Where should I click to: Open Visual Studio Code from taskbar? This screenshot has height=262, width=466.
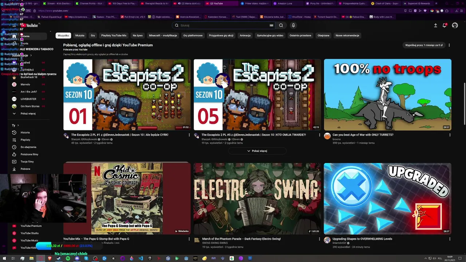(x=141, y=258)
